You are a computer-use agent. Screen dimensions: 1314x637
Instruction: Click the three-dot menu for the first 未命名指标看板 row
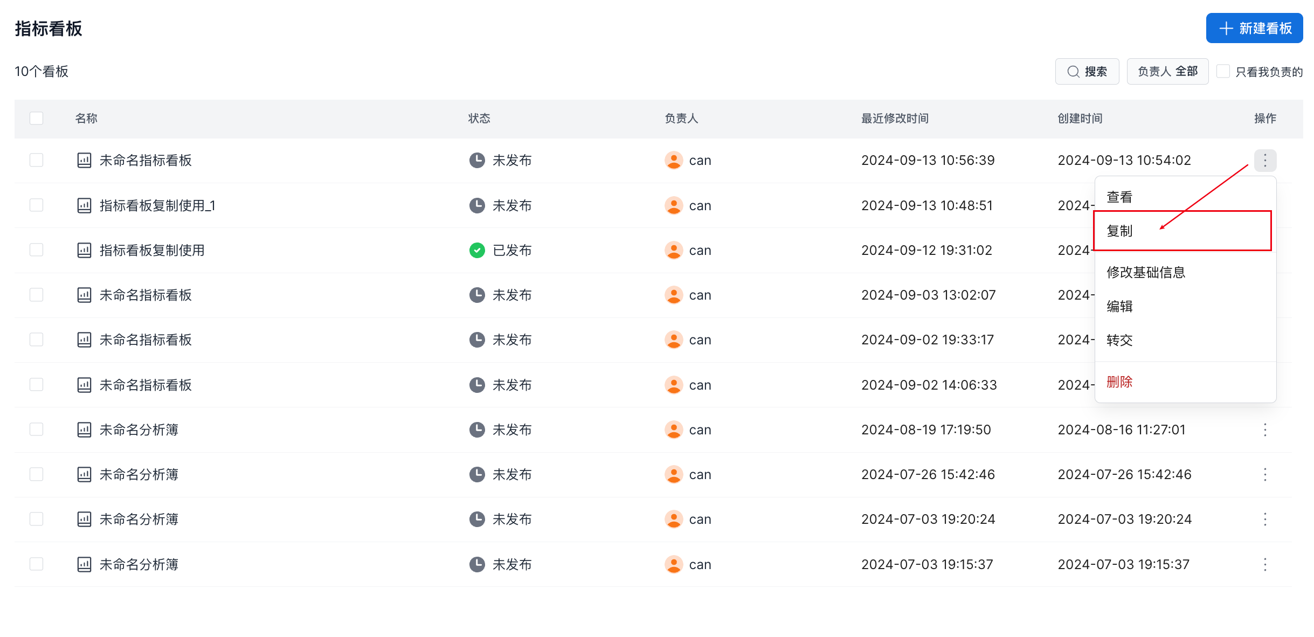[1264, 160]
